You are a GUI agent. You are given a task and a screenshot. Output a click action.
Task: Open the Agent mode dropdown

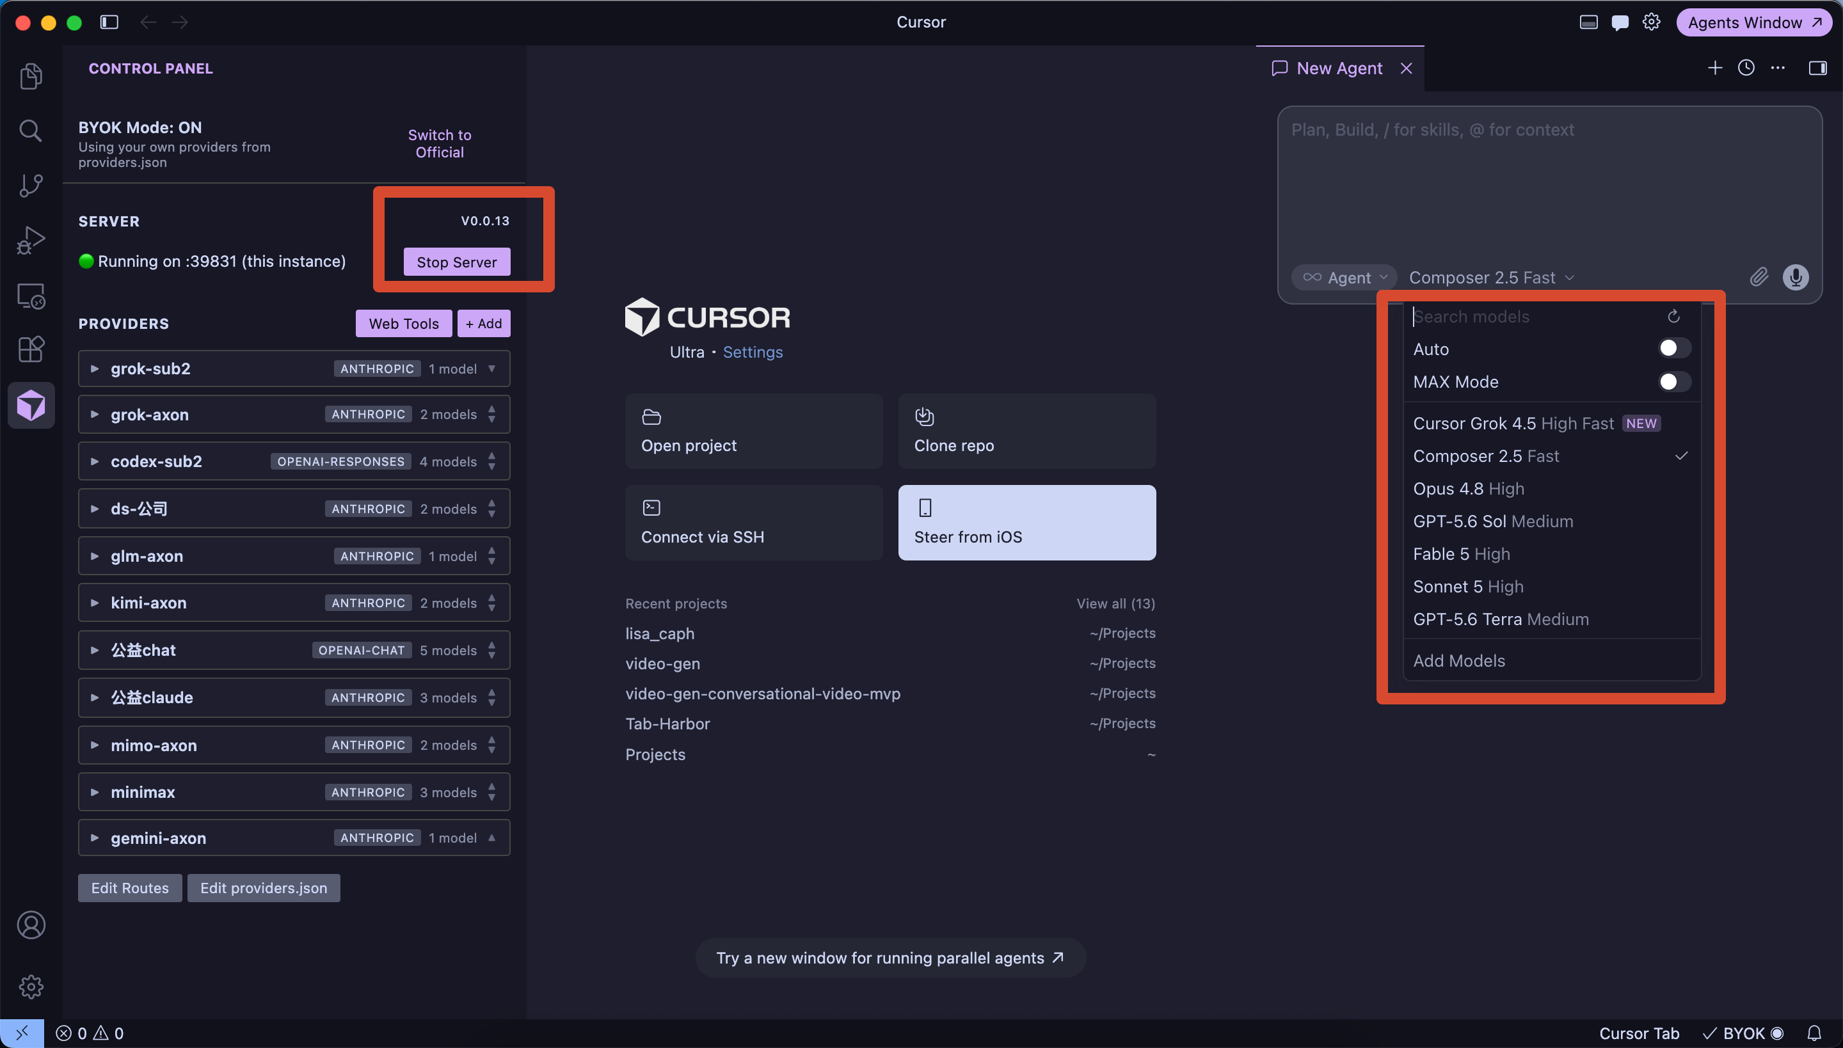tap(1344, 277)
